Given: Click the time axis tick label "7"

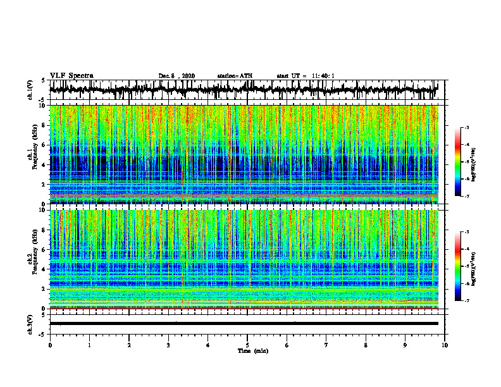Looking at the screenshot, I should (x=326, y=345).
